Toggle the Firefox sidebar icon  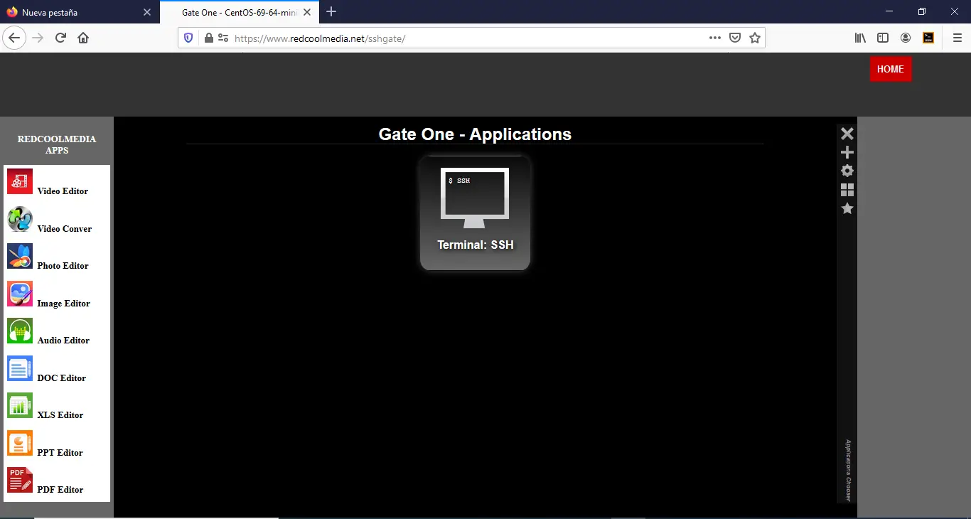883,38
